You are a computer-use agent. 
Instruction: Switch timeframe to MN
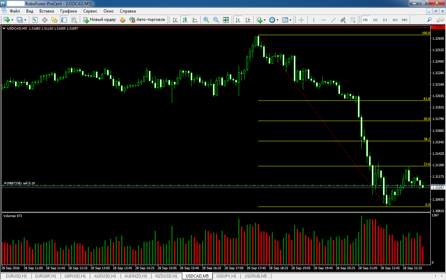click(405, 20)
